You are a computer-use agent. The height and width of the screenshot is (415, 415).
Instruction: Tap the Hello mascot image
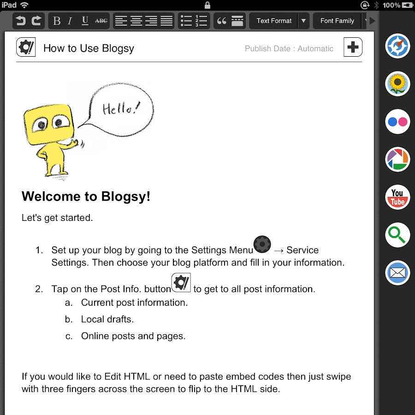point(89,131)
